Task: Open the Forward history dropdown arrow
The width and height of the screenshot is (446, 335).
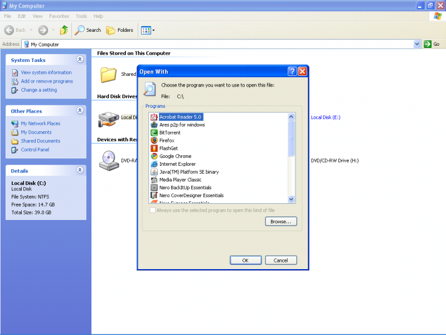Action: coord(53,30)
